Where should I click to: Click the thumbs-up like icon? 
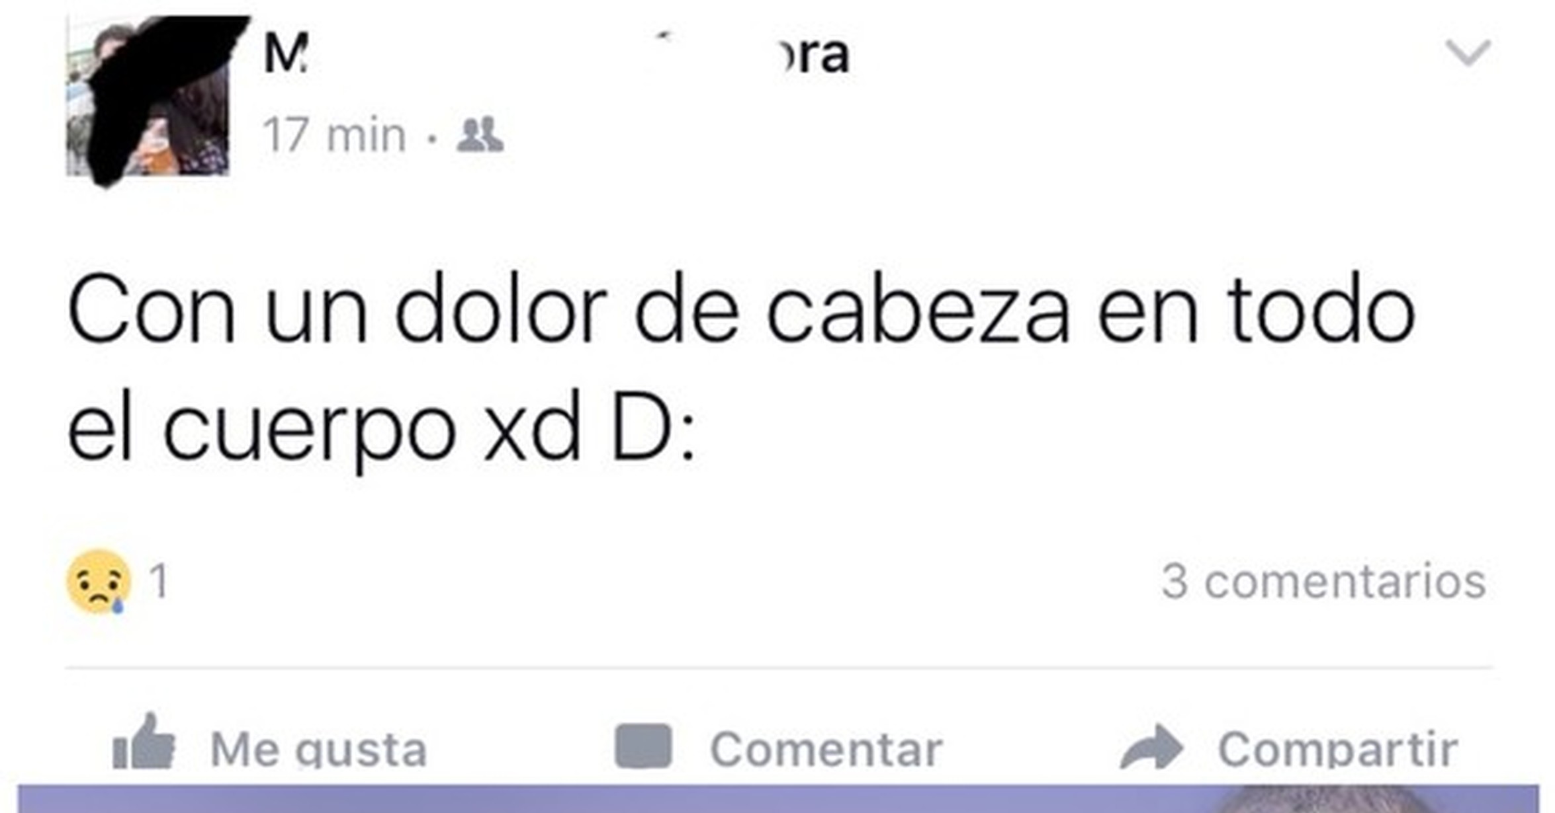coord(144,741)
